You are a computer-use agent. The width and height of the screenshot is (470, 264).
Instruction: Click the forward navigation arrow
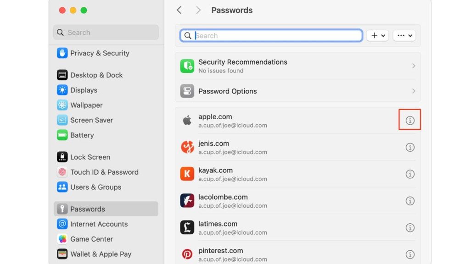[198, 10]
